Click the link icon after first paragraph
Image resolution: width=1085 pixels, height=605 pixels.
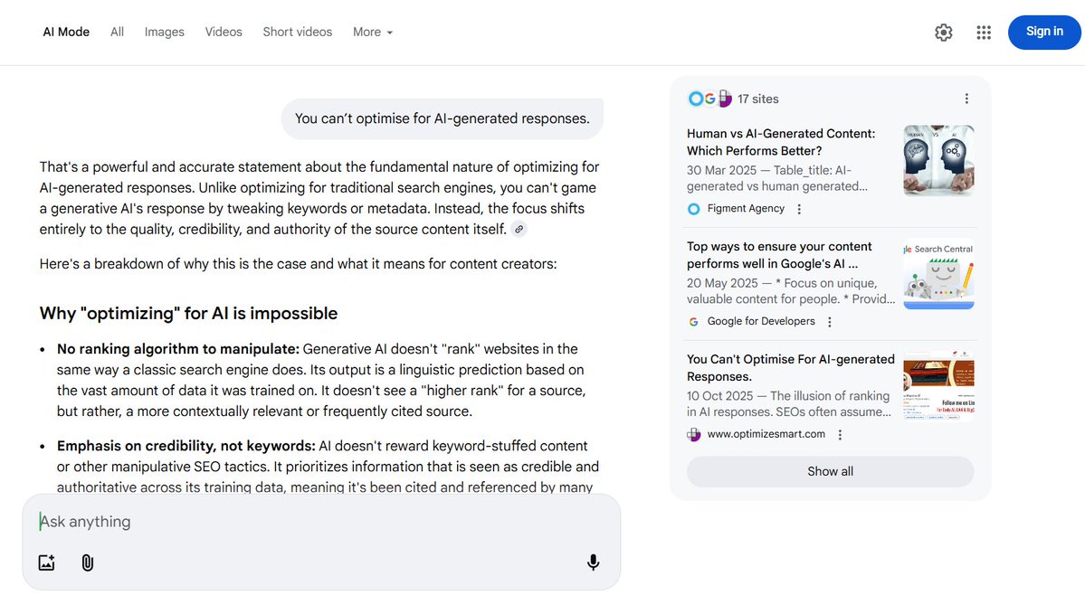(519, 230)
